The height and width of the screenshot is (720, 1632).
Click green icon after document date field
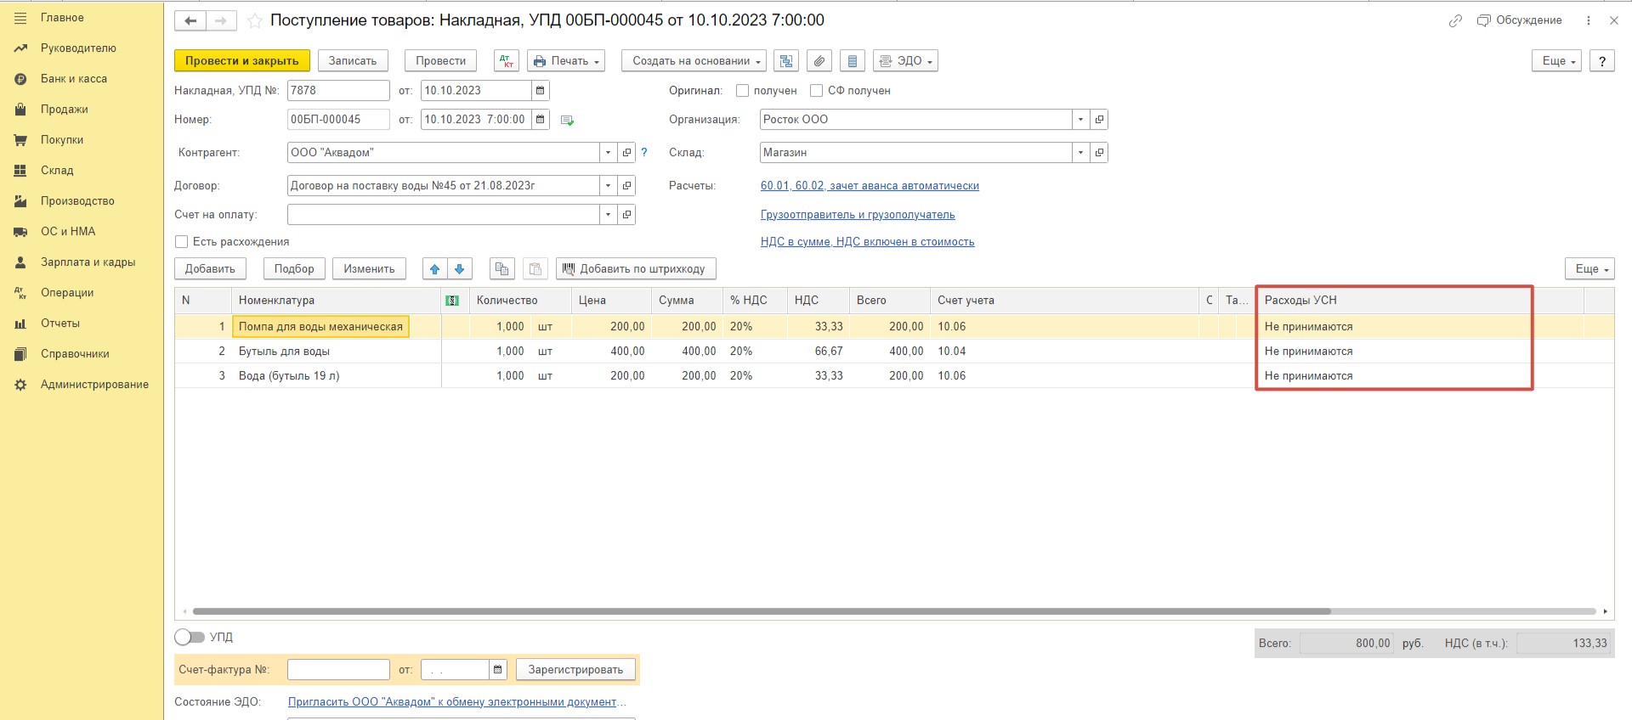(x=568, y=121)
